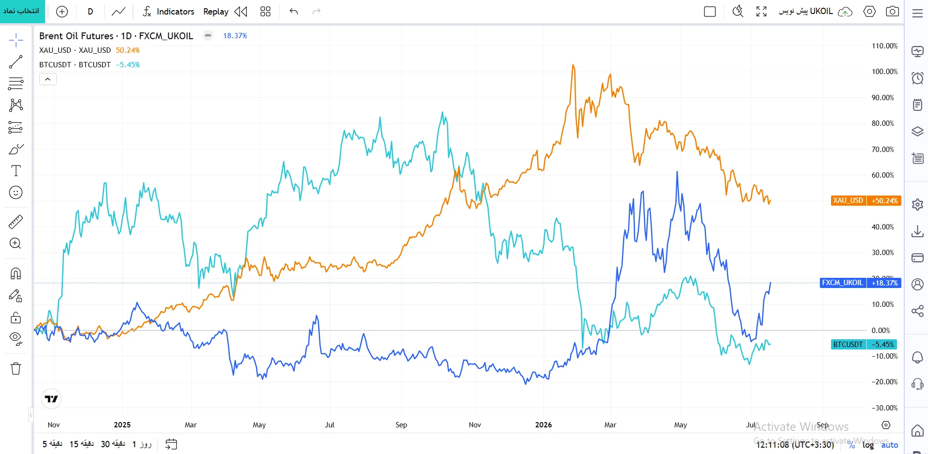Click the XAU_USD orange price label
Viewport: 928px width, 454px height.
(x=865, y=200)
